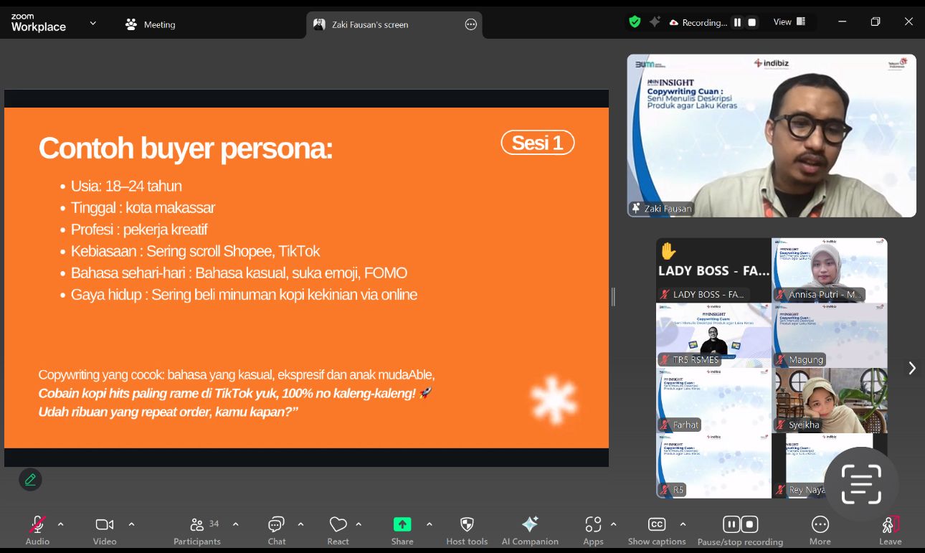This screenshot has width=925, height=553.
Task: Open the Audio options chevron
Action: pos(60,524)
